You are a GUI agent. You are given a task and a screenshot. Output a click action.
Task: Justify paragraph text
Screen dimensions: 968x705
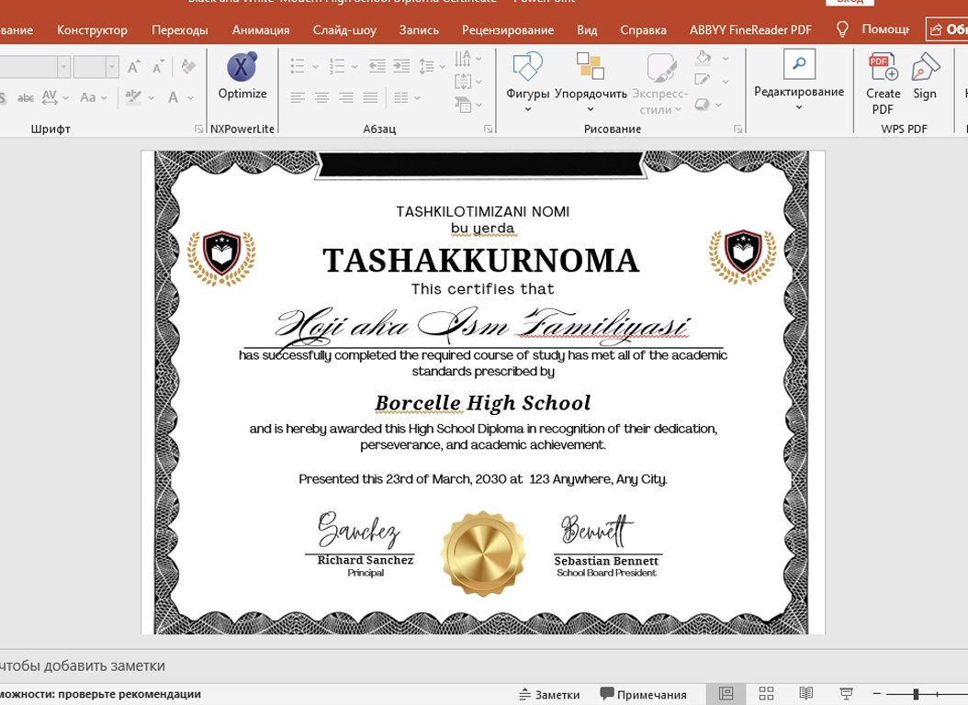[370, 97]
